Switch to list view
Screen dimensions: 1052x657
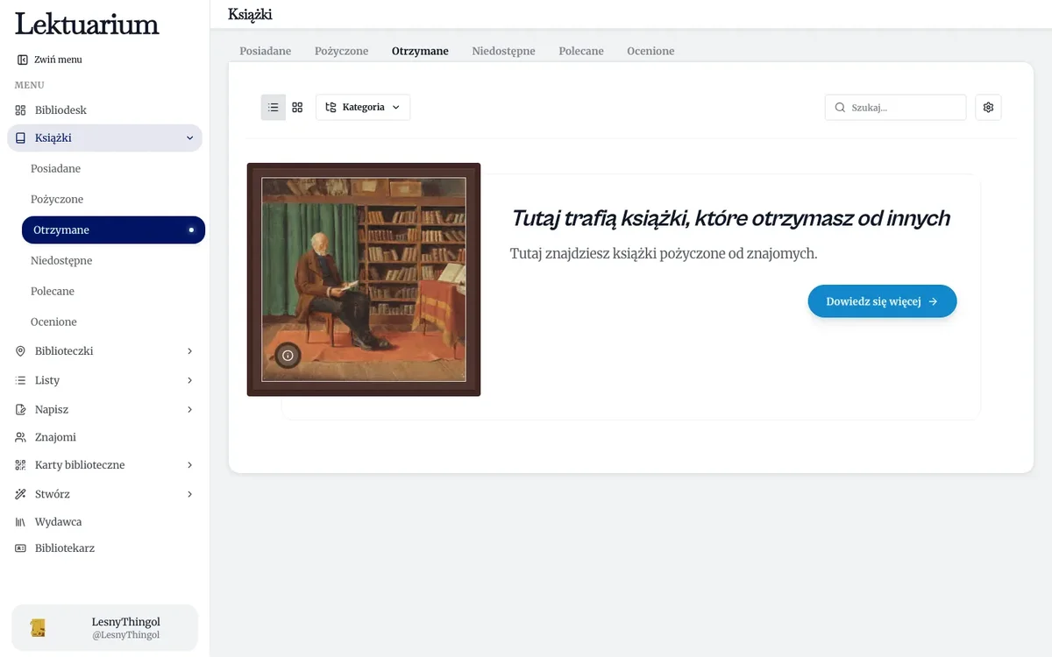[x=274, y=107]
